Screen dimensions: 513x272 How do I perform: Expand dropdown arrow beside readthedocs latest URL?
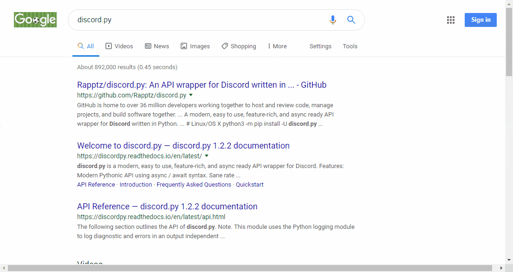pyautogui.click(x=207, y=156)
